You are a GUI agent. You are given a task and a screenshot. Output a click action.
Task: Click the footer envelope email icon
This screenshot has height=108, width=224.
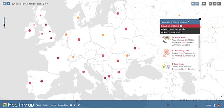click(71, 105)
